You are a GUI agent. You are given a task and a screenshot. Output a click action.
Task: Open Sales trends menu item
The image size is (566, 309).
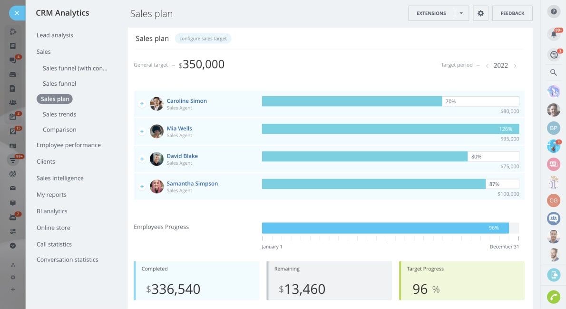[59, 114]
